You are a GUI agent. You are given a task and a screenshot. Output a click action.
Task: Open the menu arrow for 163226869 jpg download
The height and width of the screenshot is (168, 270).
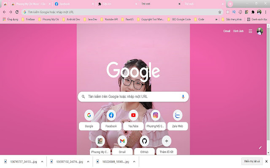coord(135,161)
